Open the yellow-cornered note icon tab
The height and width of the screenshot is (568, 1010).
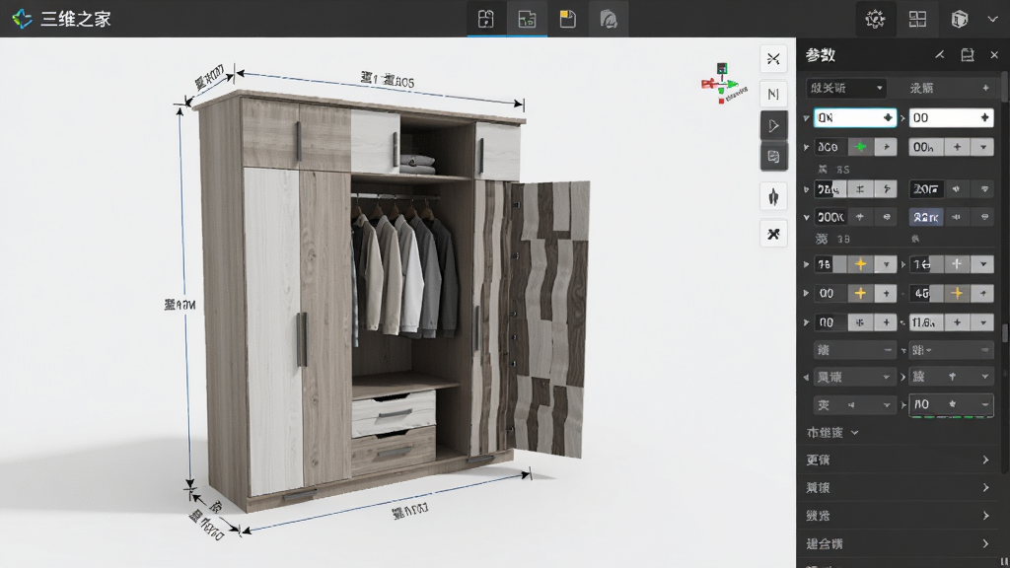pyautogui.click(x=567, y=19)
